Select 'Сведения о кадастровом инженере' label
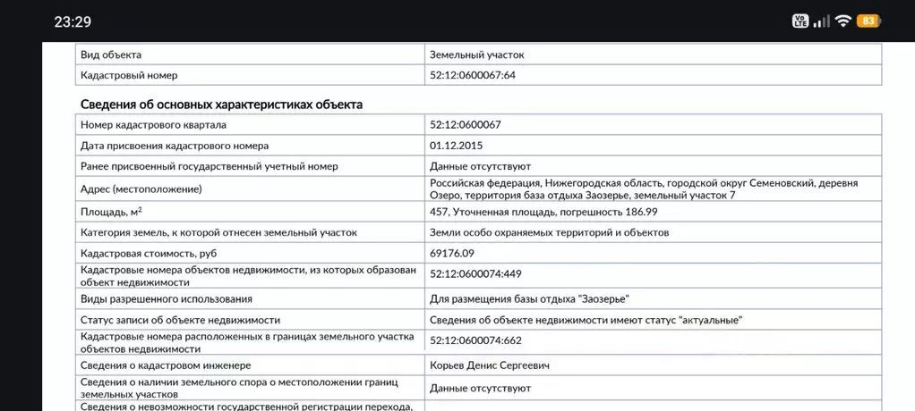This screenshot has width=915, height=411. pos(166,365)
